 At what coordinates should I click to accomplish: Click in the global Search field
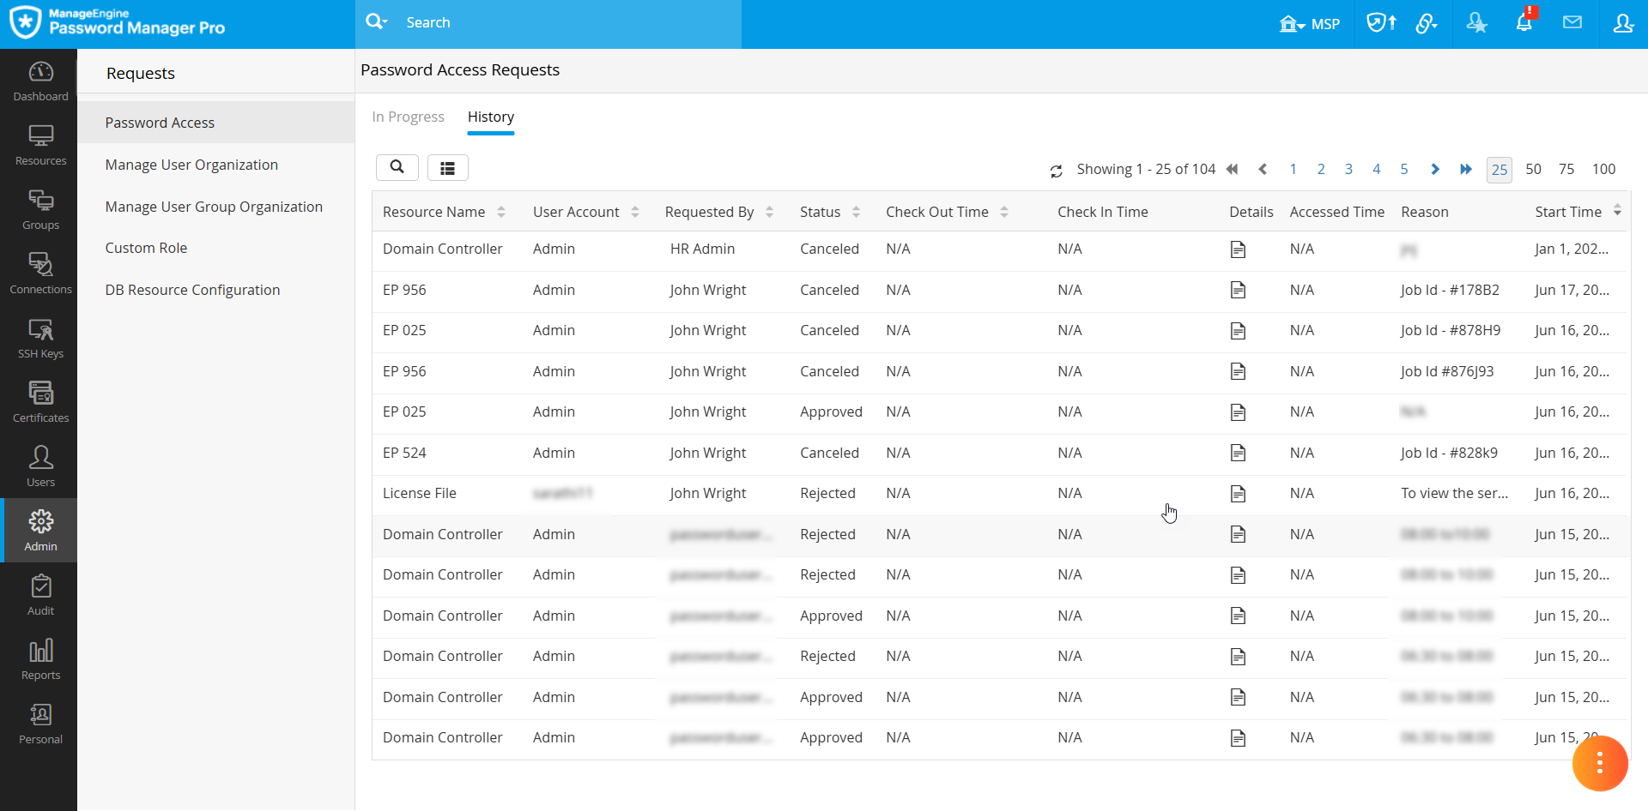(x=549, y=22)
